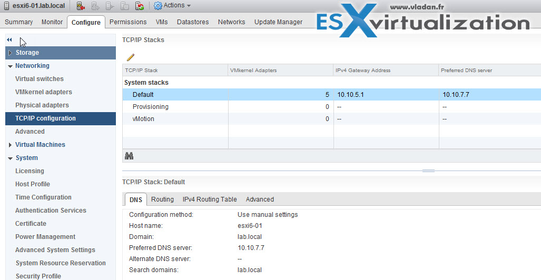Screen dimensions: 541x280
Task: Open Licensing under System
Action: click(x=29, y=171)
